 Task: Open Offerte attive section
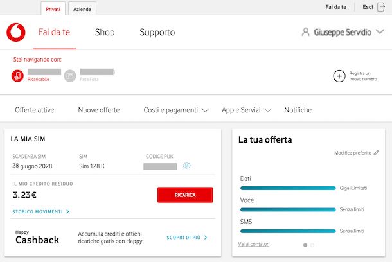(x=35, y=110)
